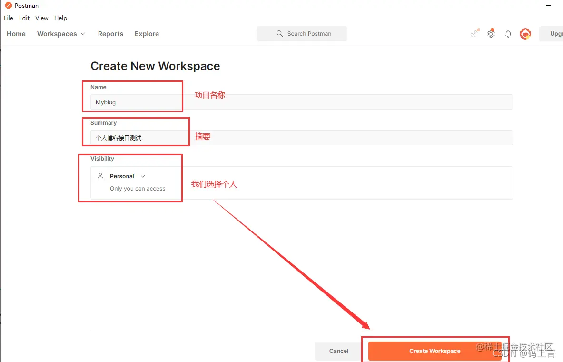Viewport: 563px width, 362px height.
Task: Focus the Search Postman box
Action: tap(302, 34)
